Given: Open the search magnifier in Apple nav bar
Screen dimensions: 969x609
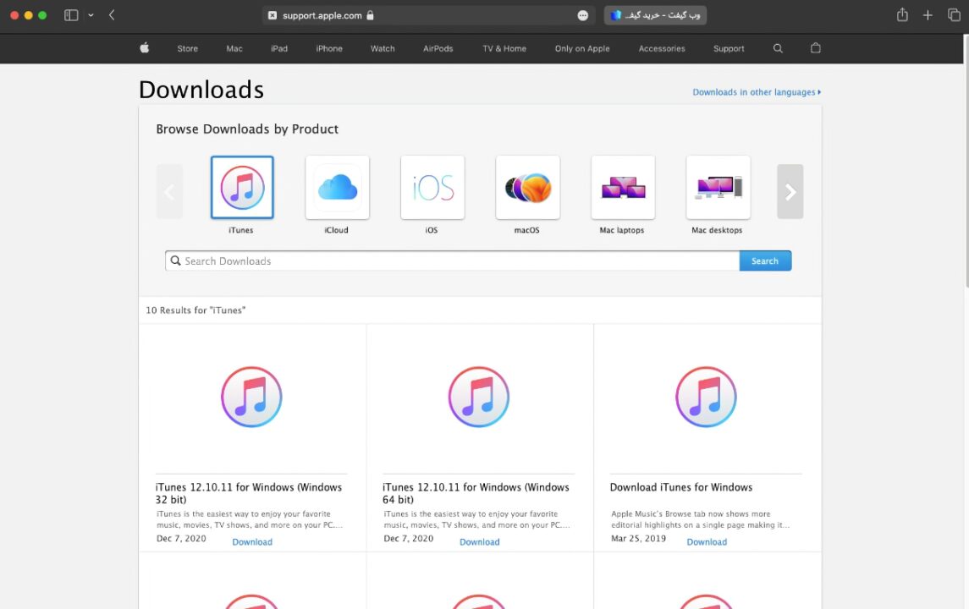Looking at the screenshot, I should [778, 48].
